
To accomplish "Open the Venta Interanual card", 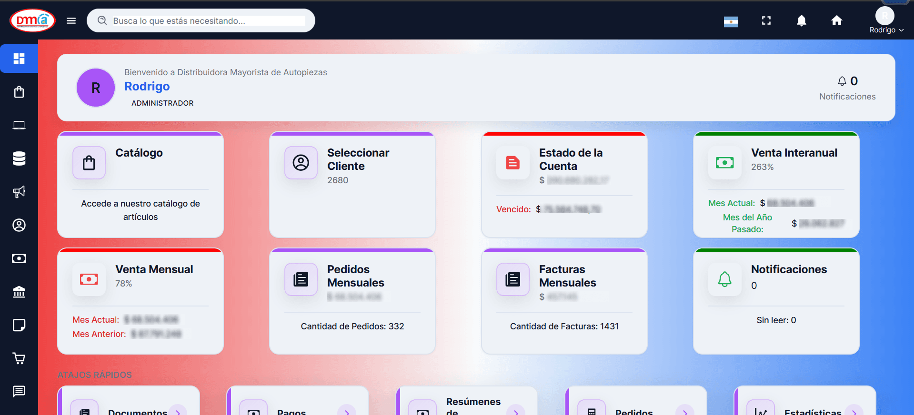I will point(776,185).
